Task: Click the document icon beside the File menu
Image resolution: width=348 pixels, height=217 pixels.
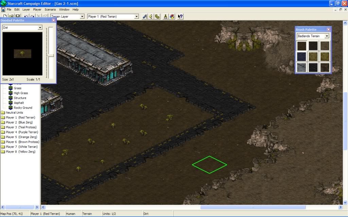Action: tap(3, 9)
